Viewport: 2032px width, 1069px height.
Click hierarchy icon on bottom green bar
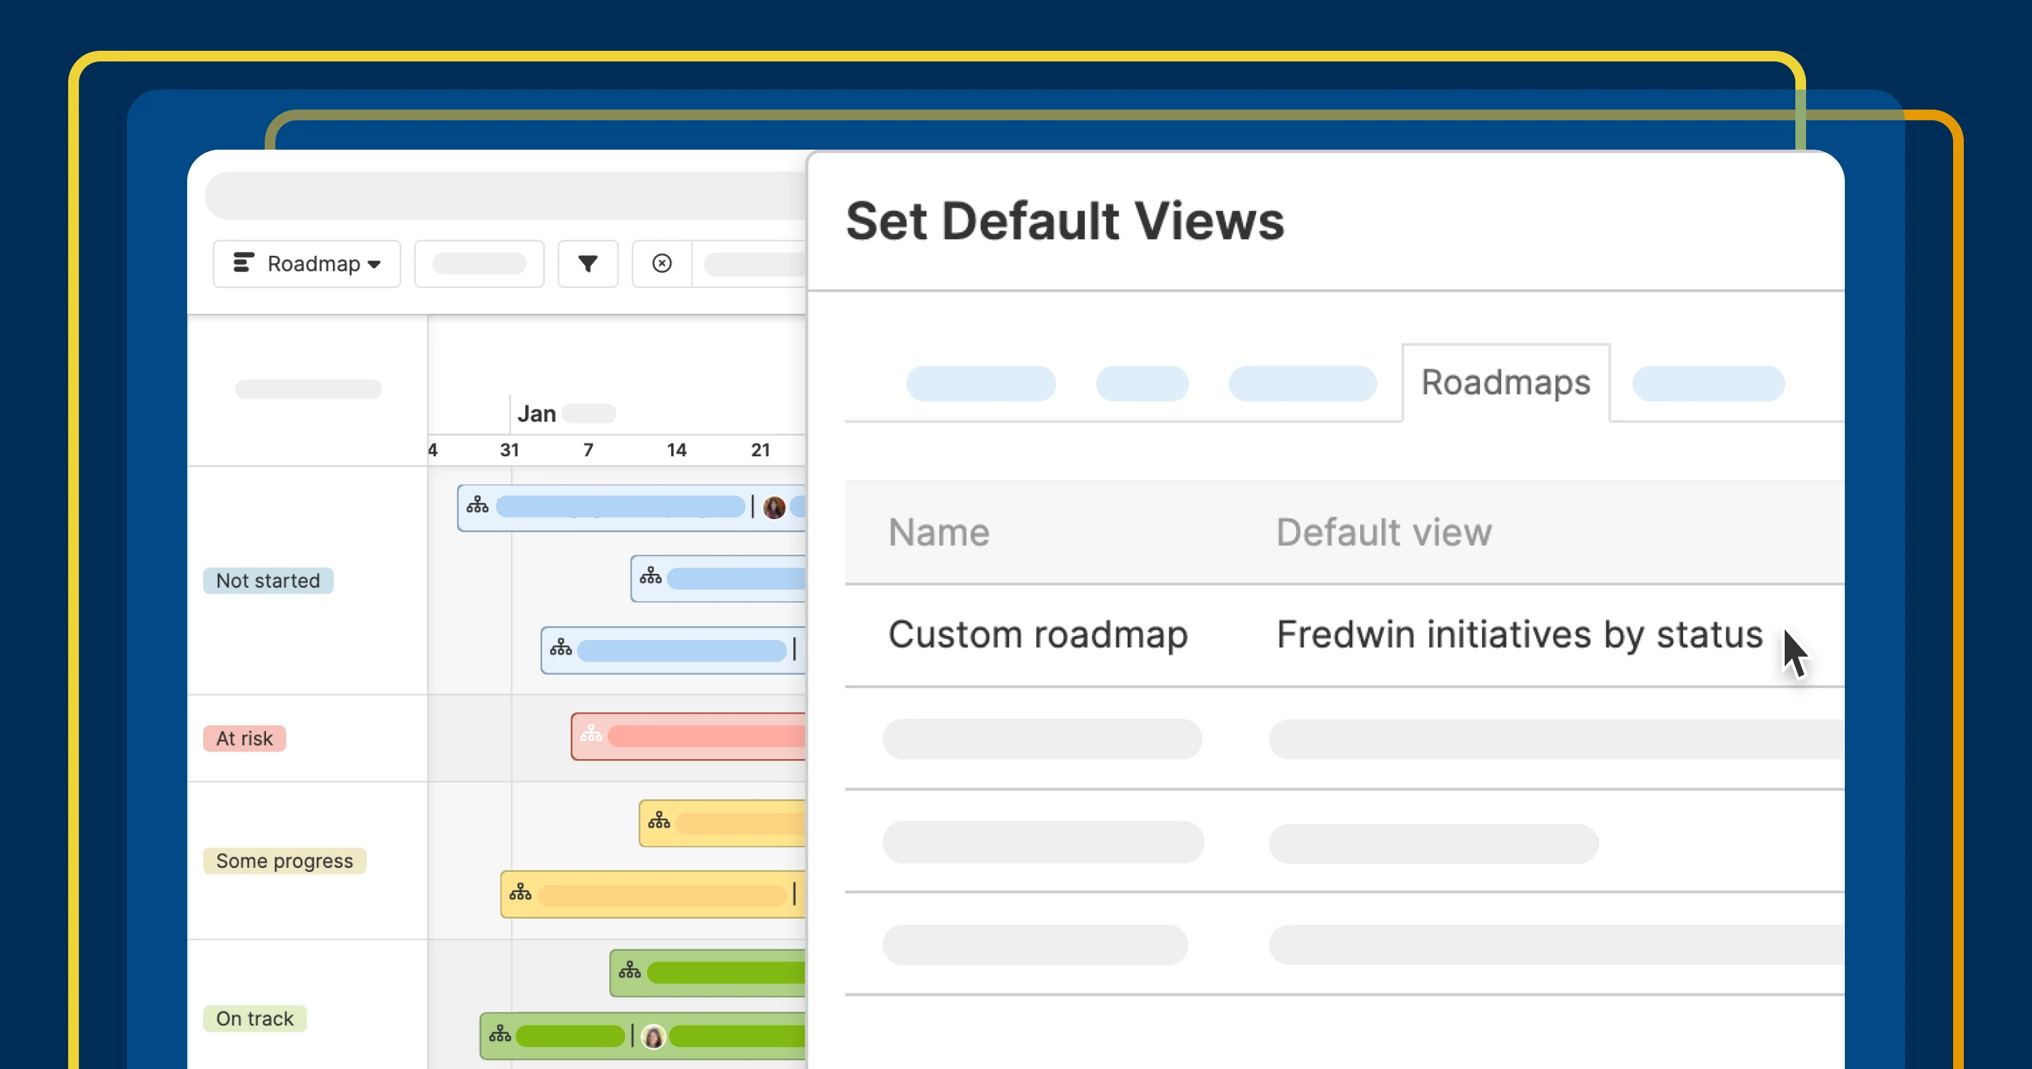coord(500,1034)
